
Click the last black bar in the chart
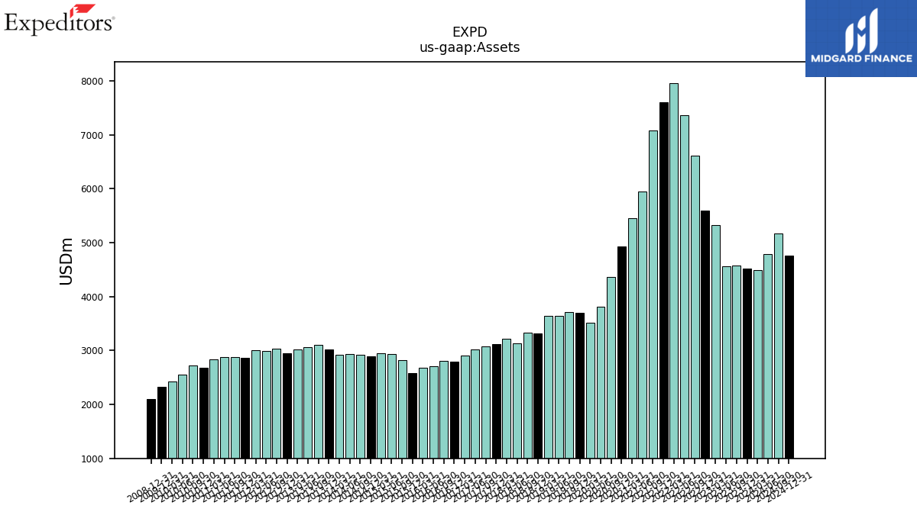click(789, 357)
